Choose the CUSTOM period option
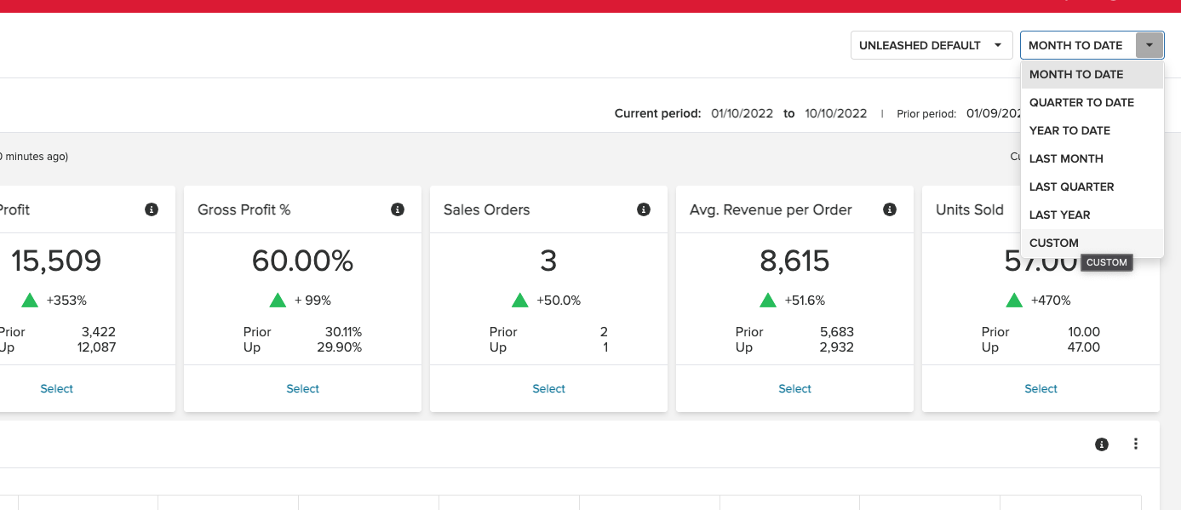 (1053, 243)
